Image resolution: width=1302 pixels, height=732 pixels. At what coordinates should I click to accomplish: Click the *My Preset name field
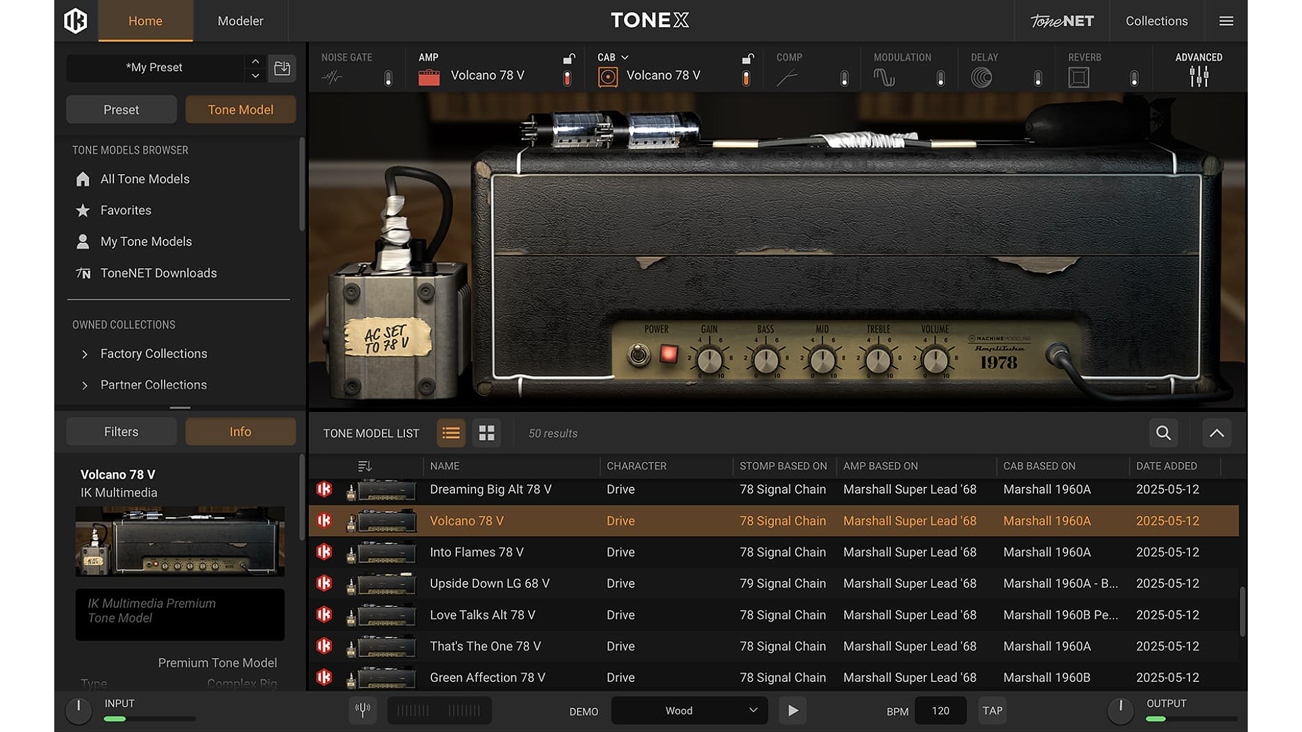click(x=155, y=68)
